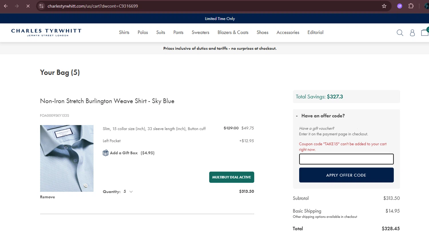Click the 'Your Bag (5)' heading
The width and height of the screenshot is (429, 237).
click(60, 72)
